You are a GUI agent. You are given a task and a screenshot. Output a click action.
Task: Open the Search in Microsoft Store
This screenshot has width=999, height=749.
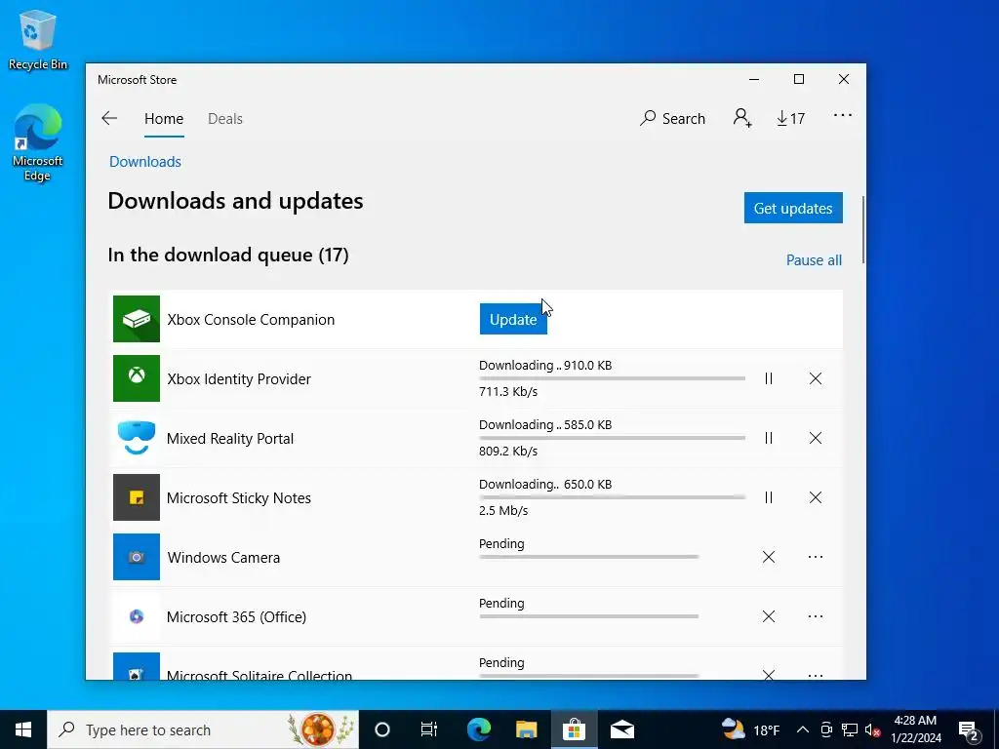(x=673, y=118)
